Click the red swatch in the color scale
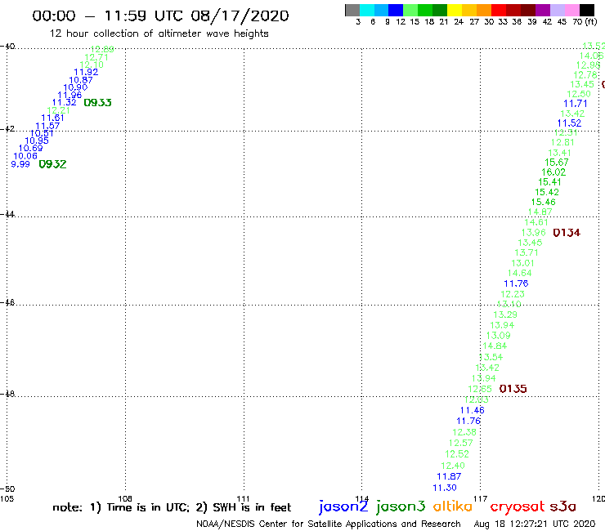Screen dimensions: 605x531 [x=499, y=11]
